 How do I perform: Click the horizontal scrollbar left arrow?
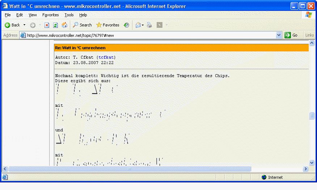point(5,169)
